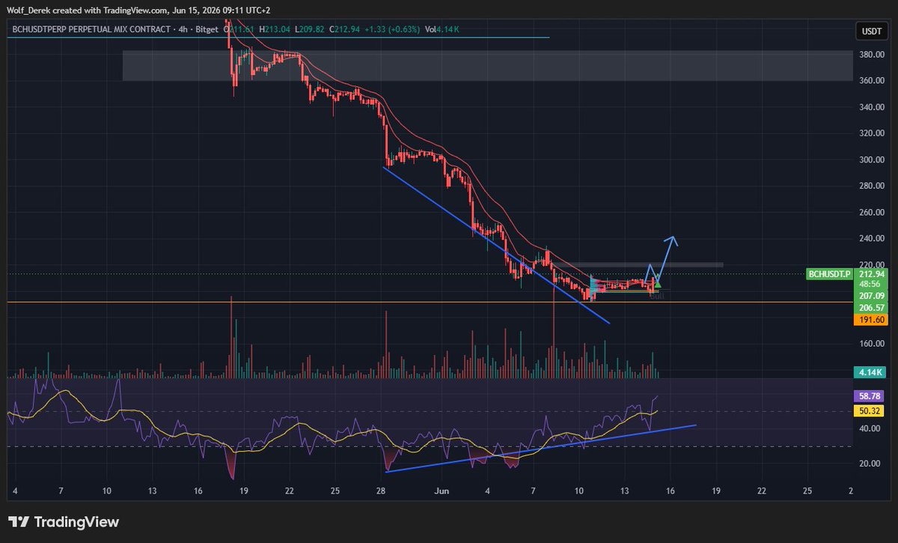Image resolution: width=898 pixels, height=543 pixels.
Task: Click the 2 date label on the time axis
Action: pyautogui.click(x=852, y=491)
